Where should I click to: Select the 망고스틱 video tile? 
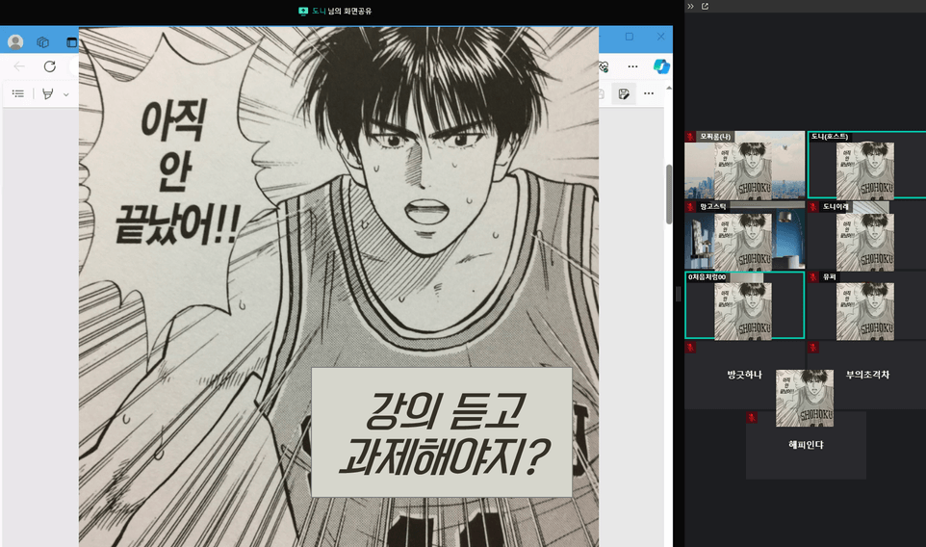744,235
